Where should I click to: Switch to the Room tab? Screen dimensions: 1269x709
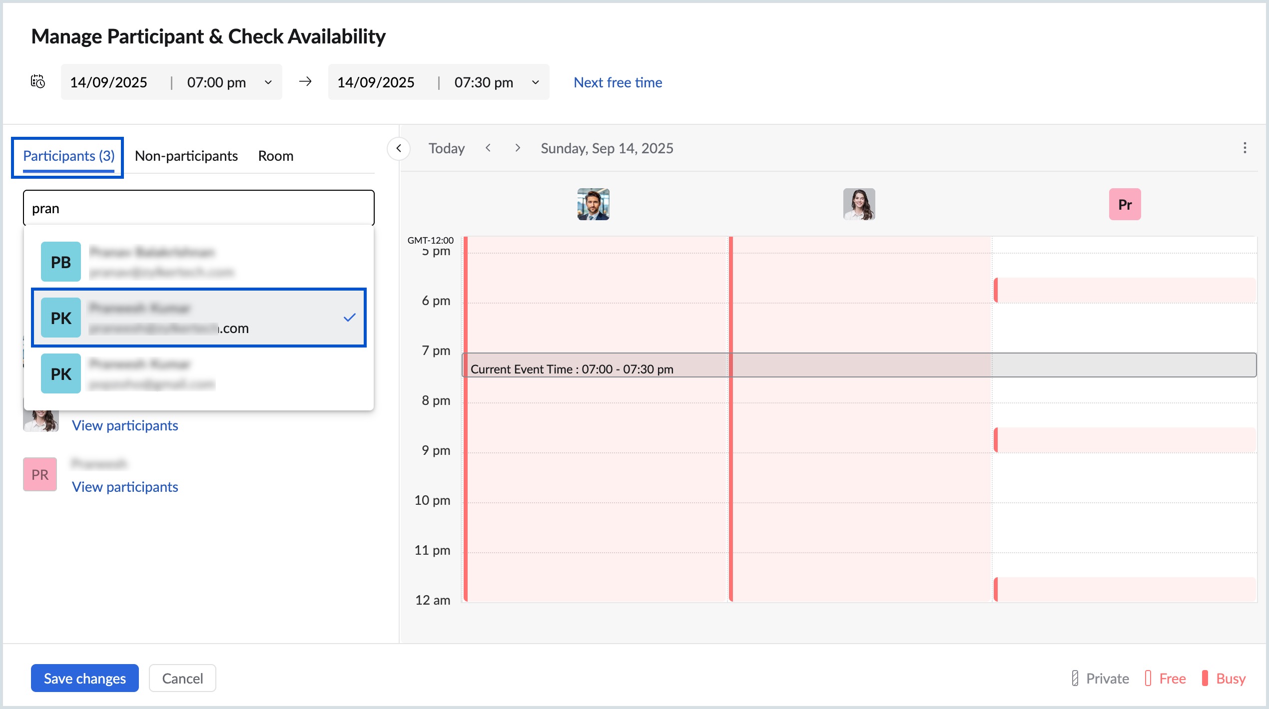coord(275,156)
